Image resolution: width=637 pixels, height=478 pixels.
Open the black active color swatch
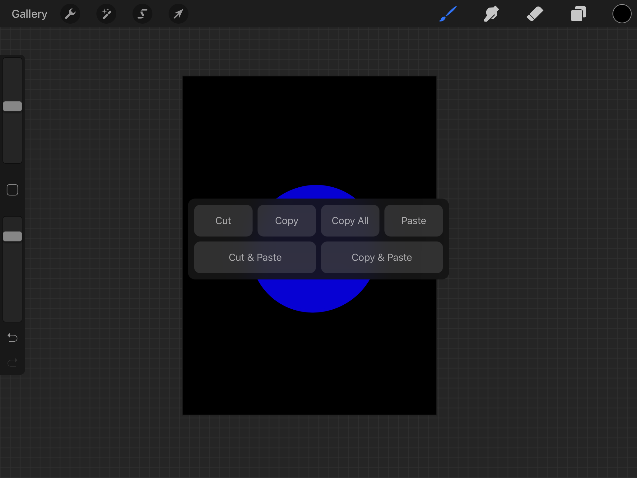622,14
